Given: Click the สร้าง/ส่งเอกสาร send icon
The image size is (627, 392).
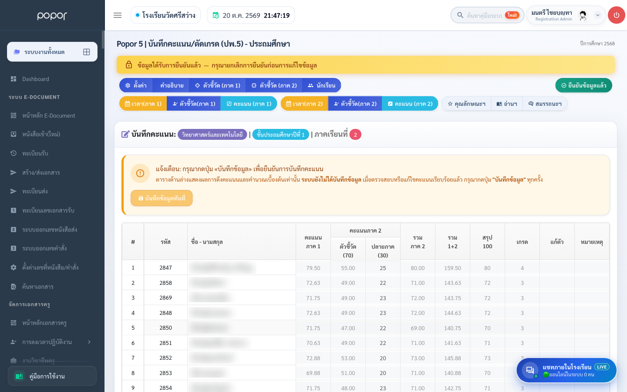Looking at the screenshot, I should click(13, 172).
